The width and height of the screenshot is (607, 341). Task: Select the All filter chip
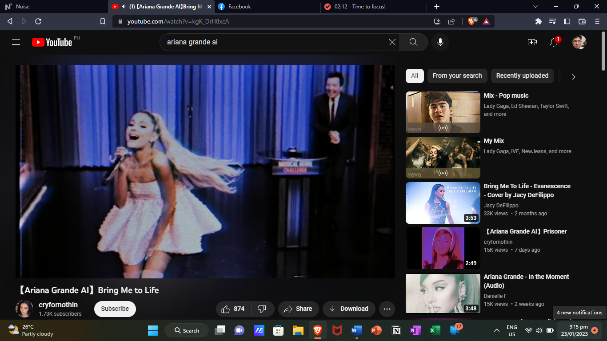[415, 75]
